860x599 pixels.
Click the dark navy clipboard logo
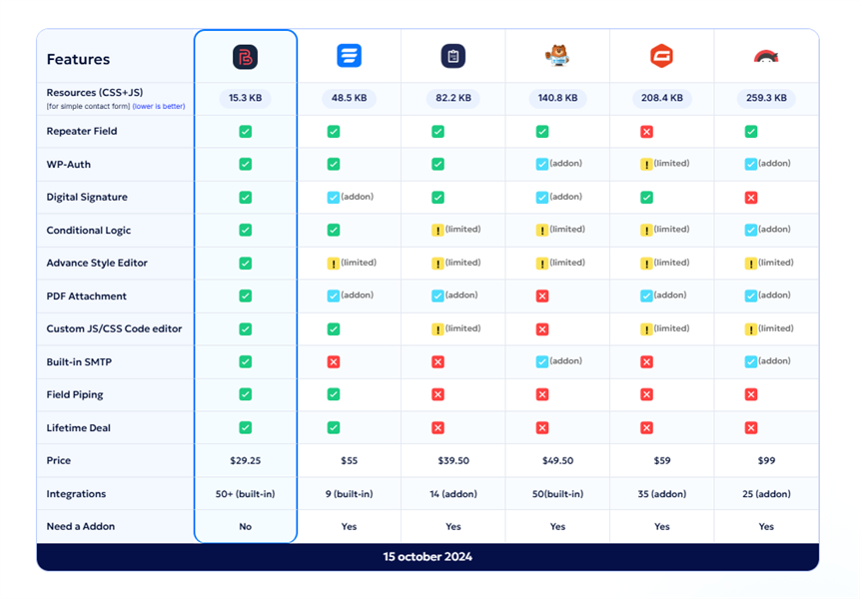click(x=452, y=56)
